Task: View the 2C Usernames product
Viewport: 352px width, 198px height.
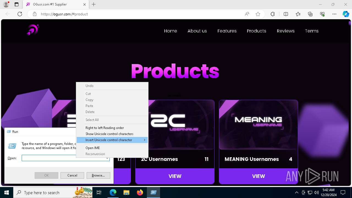Action: 175,176
